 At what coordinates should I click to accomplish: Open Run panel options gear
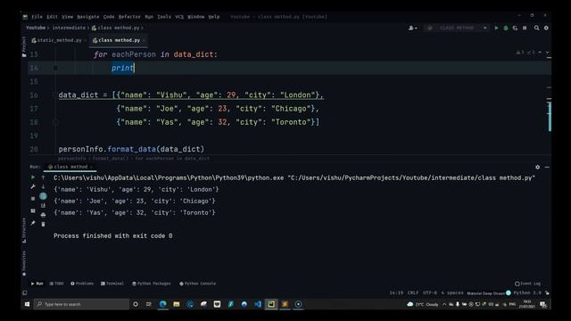537,167
